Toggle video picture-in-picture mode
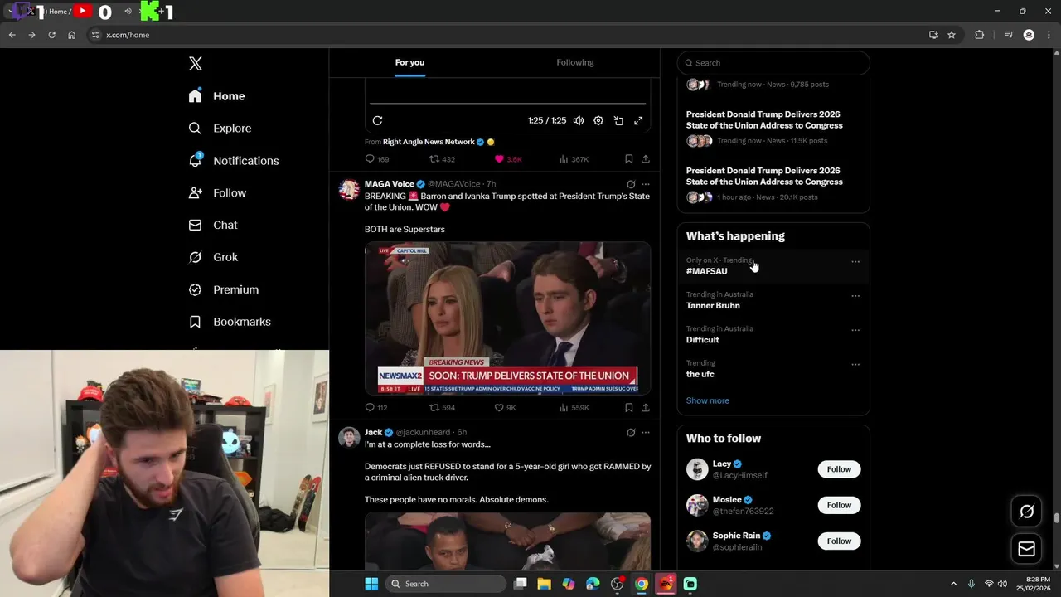Image resolution: width=1061 pixels, height=597 pixels. click(x=618, y=120)
